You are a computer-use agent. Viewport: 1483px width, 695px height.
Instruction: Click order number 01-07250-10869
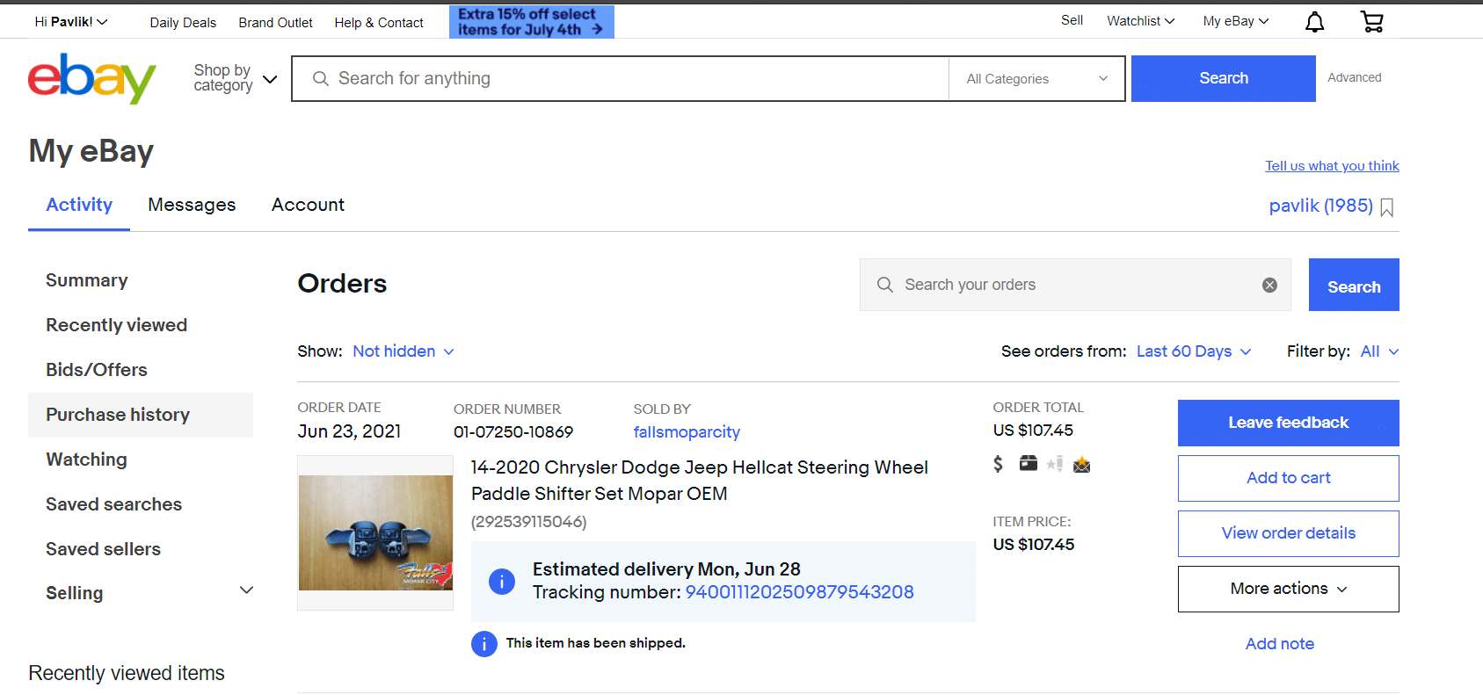pyautogui.click(x=513, y=432)
